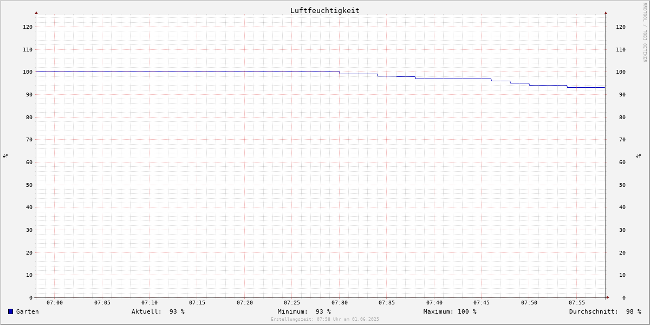Click the 90 label on right y-axis

coord(622,94)
